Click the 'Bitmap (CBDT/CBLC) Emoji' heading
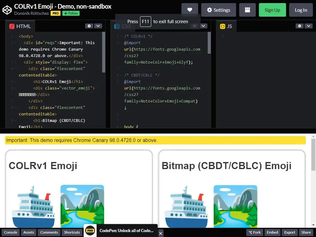 click(x=227, y=166)
